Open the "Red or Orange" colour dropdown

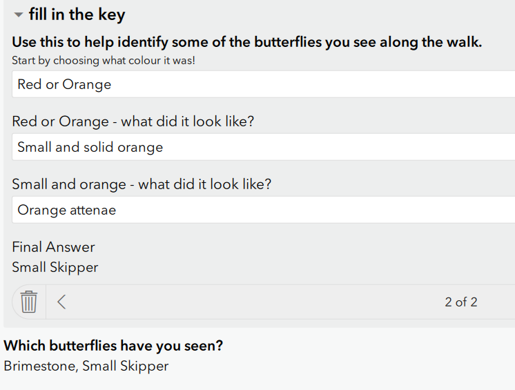[262, 84]
